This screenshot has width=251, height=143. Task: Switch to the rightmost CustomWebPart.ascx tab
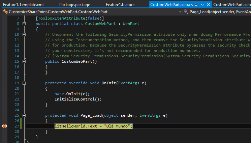pyautogui.click(x=232, y=5)
